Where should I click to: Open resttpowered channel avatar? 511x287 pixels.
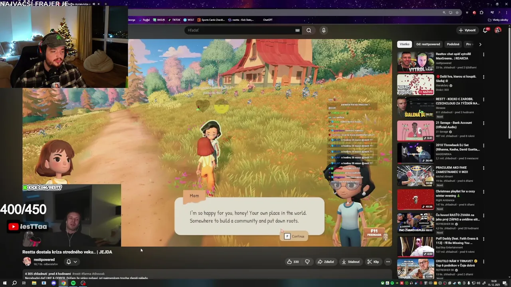pos(27,261)
